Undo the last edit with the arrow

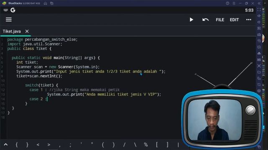coord(206,20)
